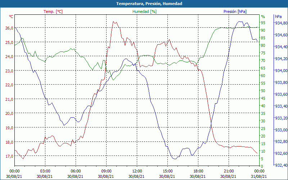Viewport: 288px width, 180px height.
Task: Click the 26,0 temperature axis value
Action: pos(10,28)
